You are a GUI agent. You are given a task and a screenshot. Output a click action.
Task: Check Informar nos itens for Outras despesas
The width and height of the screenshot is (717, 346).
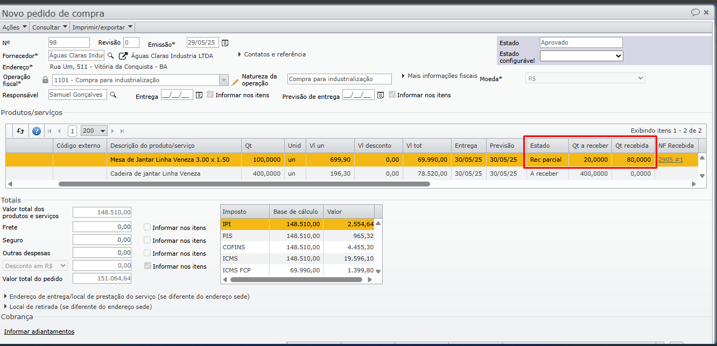click(x=147, y=253)
